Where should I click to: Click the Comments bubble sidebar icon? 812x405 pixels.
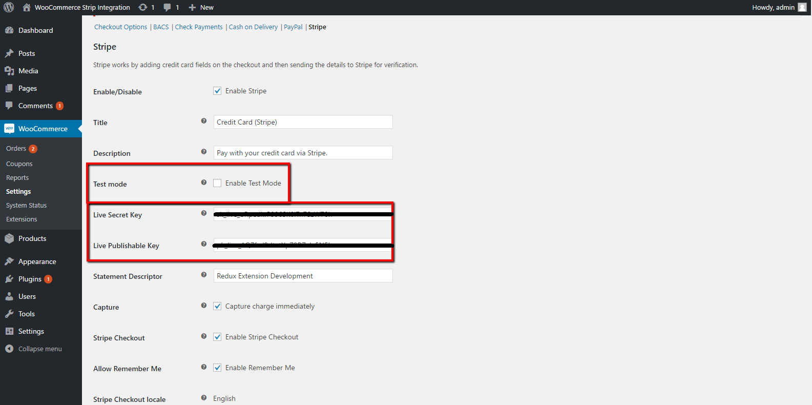(9, 106)
